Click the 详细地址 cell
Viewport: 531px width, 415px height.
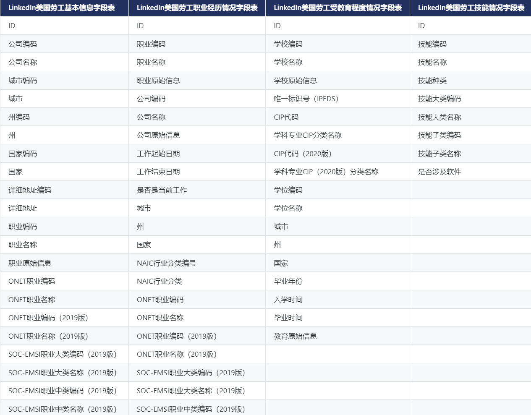pyautogui.click(x=64, y=208)
